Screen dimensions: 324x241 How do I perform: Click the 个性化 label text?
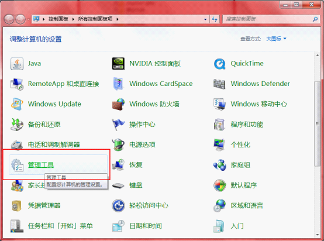click(240, 144)
